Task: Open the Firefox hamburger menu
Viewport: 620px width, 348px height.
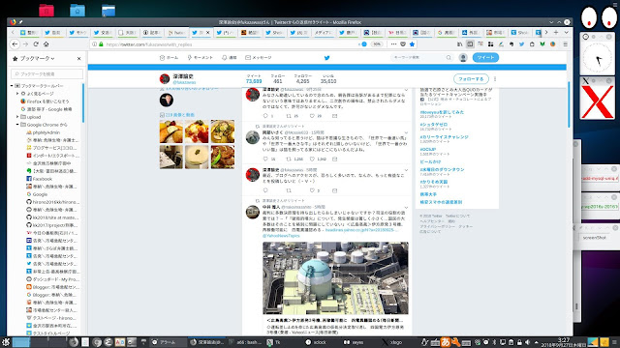Action: click(x=566, y=44)
